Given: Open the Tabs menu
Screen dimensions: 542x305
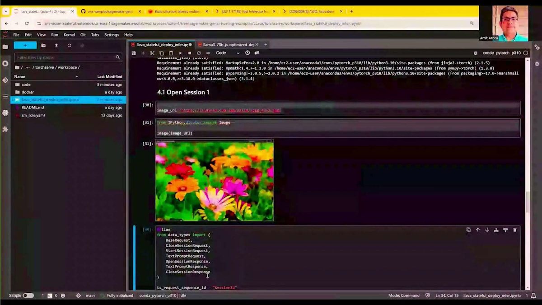Looking at the screenshot, I should click(95, 35).
